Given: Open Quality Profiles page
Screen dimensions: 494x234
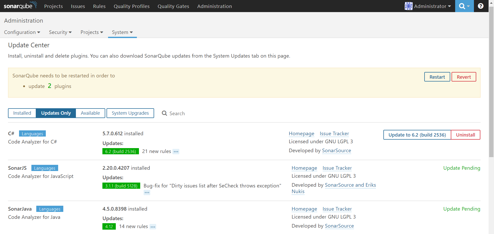Looking at the screenshot, I should (x=132, y=6).
